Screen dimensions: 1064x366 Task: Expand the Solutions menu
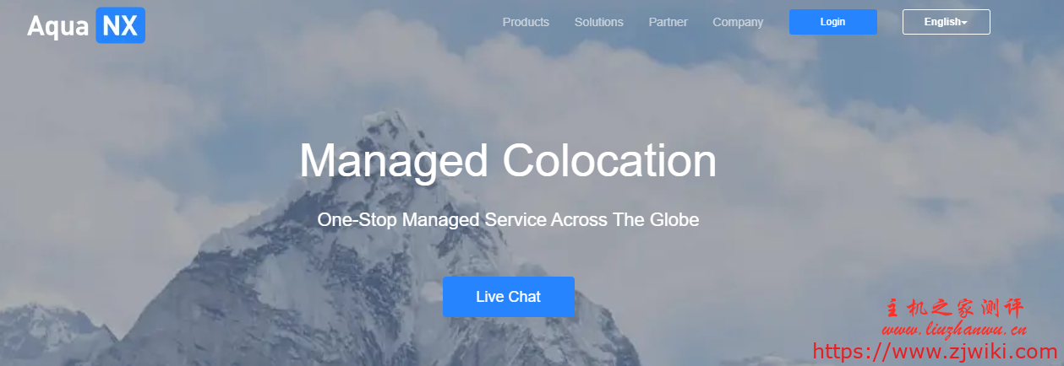click(x=599, y=22)
